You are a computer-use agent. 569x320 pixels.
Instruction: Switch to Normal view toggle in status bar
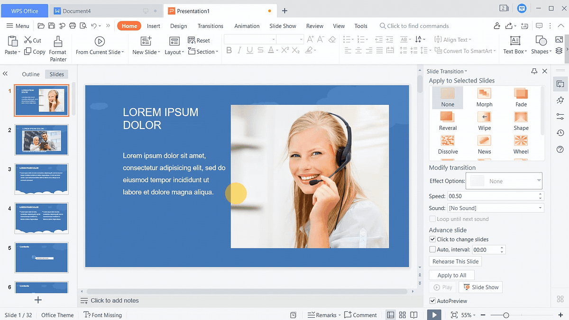[x=390, y=315]
